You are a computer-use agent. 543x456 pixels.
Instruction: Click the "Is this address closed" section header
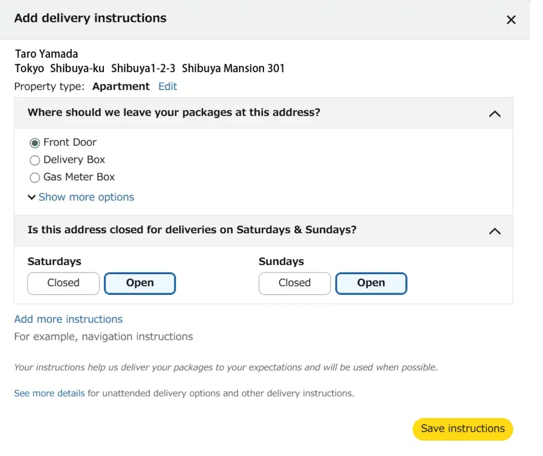[x=192, y=230]
